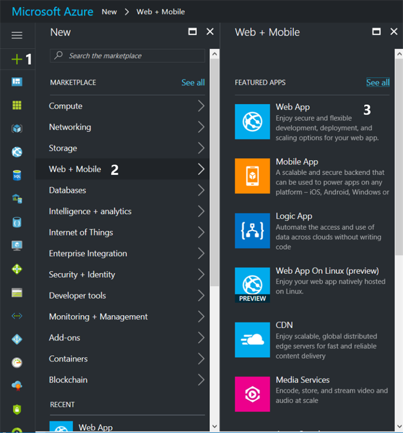This screenshot has width=403, height=433.
Task: Click Web + Mobile in the breadcrumb
Action: click(x=160, y=12)
